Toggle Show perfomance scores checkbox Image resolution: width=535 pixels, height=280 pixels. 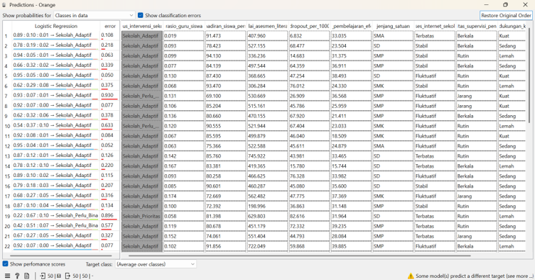5,264
